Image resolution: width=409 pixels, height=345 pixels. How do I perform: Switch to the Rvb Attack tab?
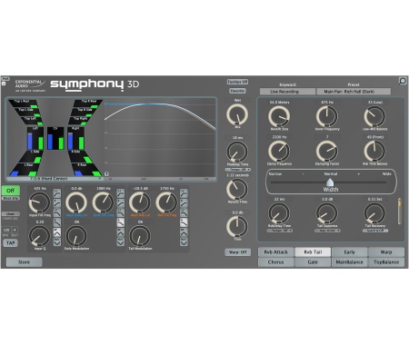coord(275,252)
